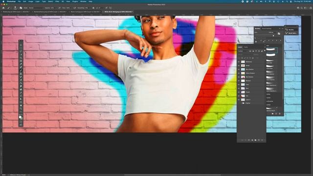Select the Gradient tool
This screenshot has width=313, height=176.
pos(21,83)
